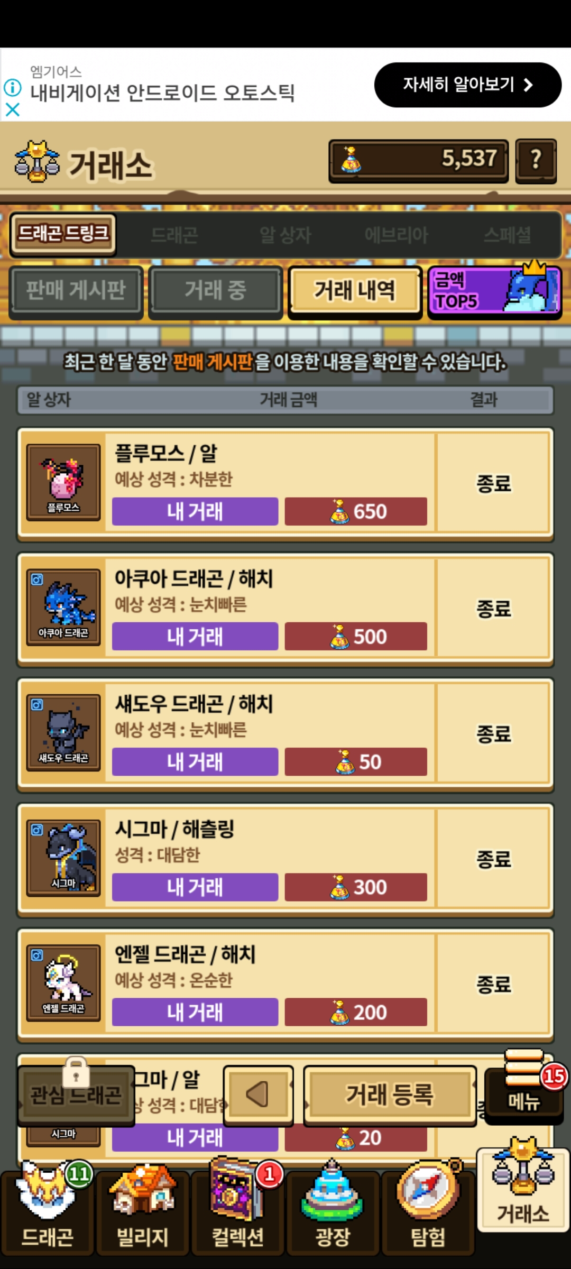
Task: Switch to the 거래 내역 tab
Action: tap(355, 292)
